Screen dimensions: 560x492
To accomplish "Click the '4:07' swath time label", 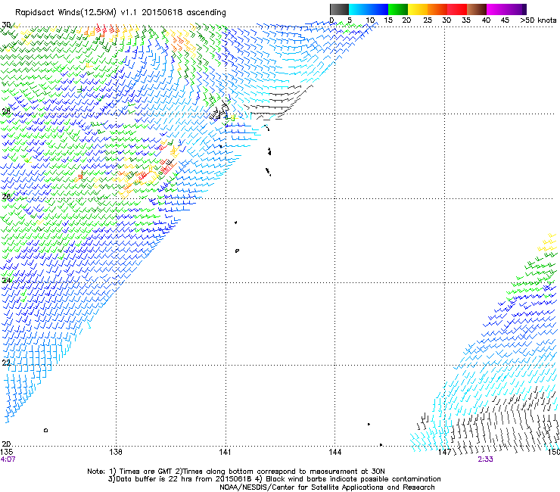I will tap(8, 459).
